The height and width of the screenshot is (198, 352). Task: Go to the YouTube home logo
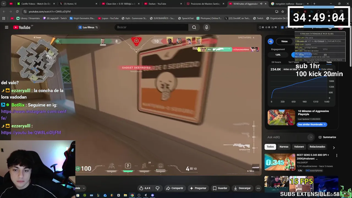click(22, 27)
